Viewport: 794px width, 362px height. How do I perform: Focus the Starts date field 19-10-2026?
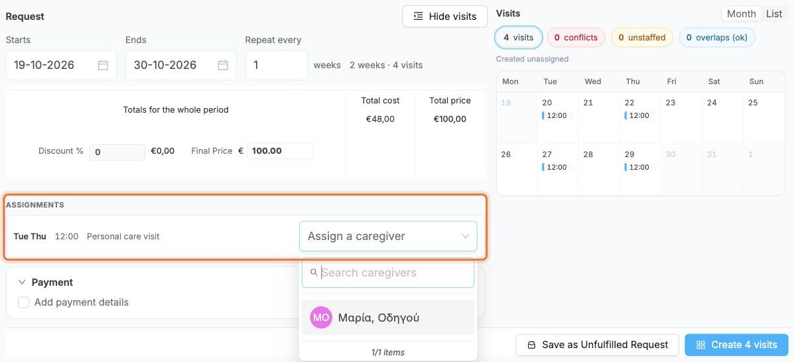(x=61, y=66)
